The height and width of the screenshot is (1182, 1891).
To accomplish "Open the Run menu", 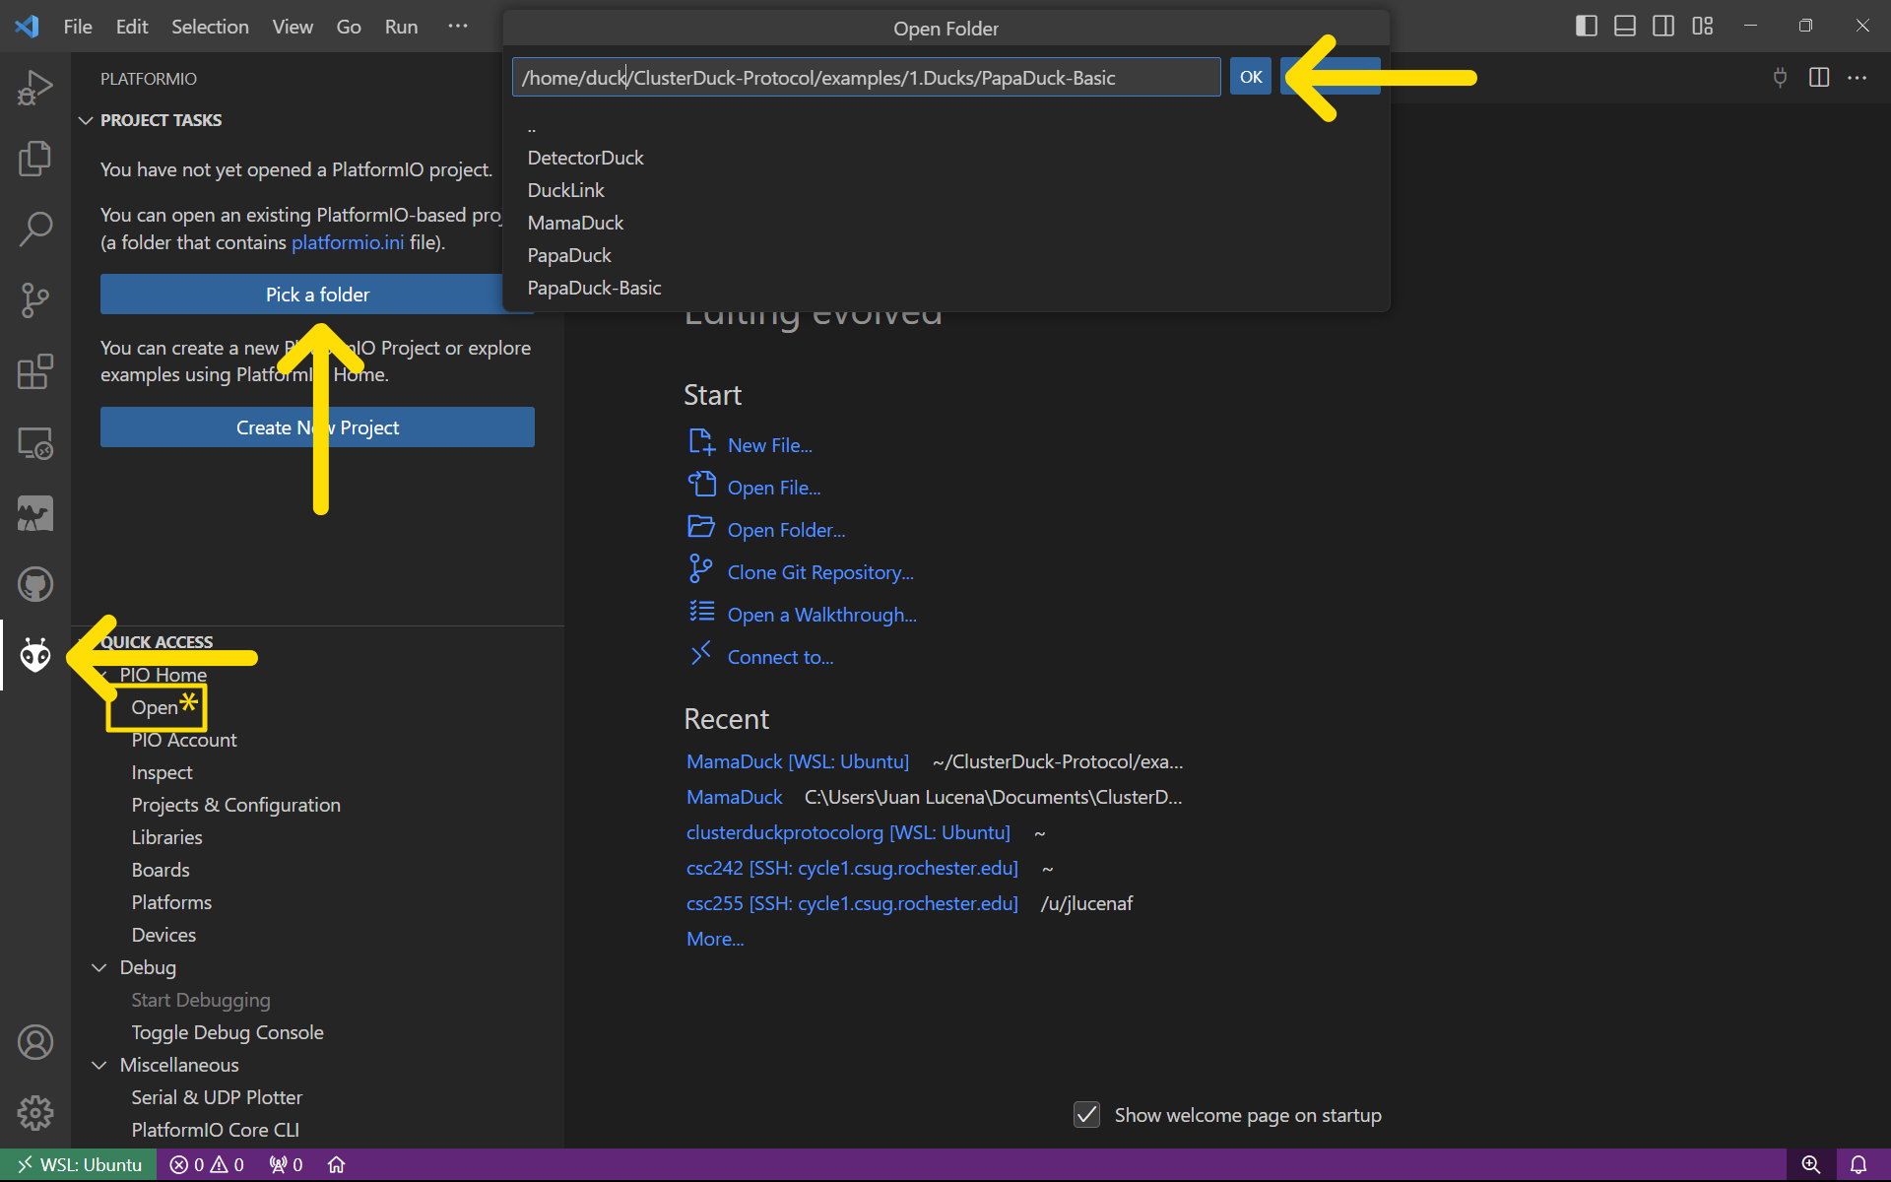I will point(401,27).
